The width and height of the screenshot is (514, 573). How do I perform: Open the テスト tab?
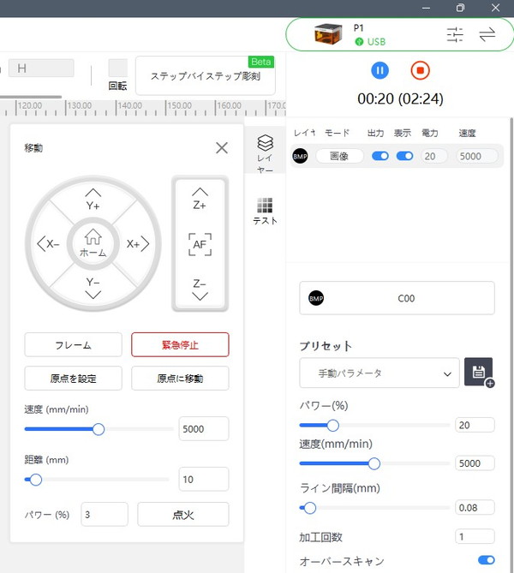point(265,211)
